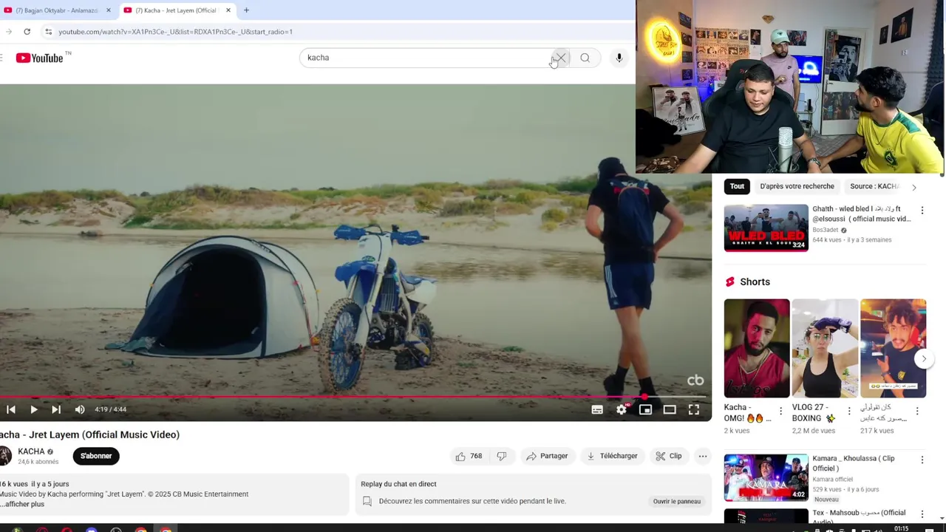
Task: Select the Source : KACHA chip
Action: coord(874,186)
